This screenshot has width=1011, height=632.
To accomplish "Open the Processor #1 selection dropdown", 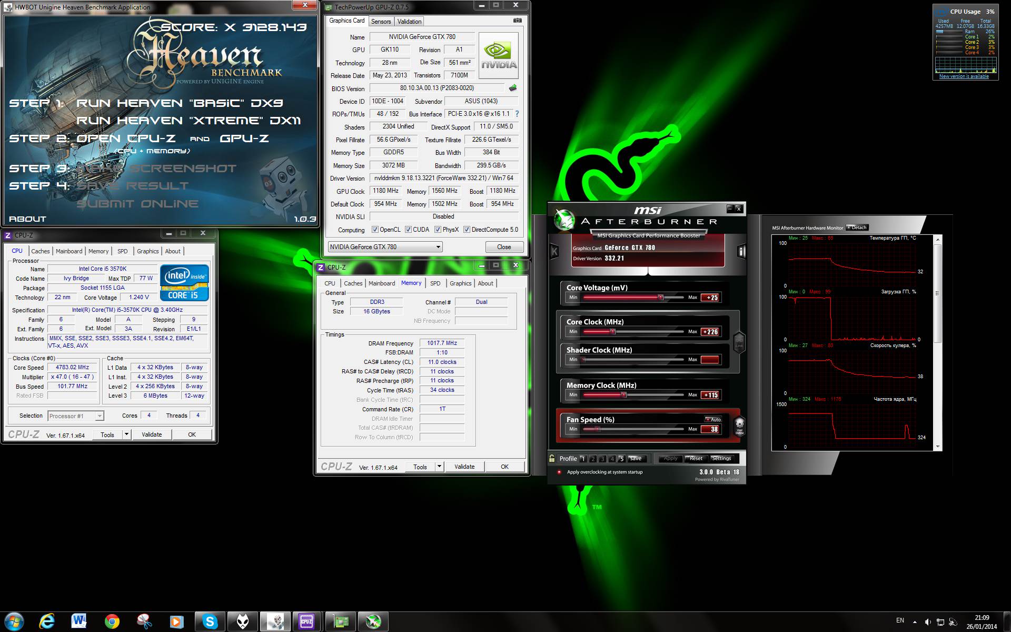I will click(x=76, y=416).
